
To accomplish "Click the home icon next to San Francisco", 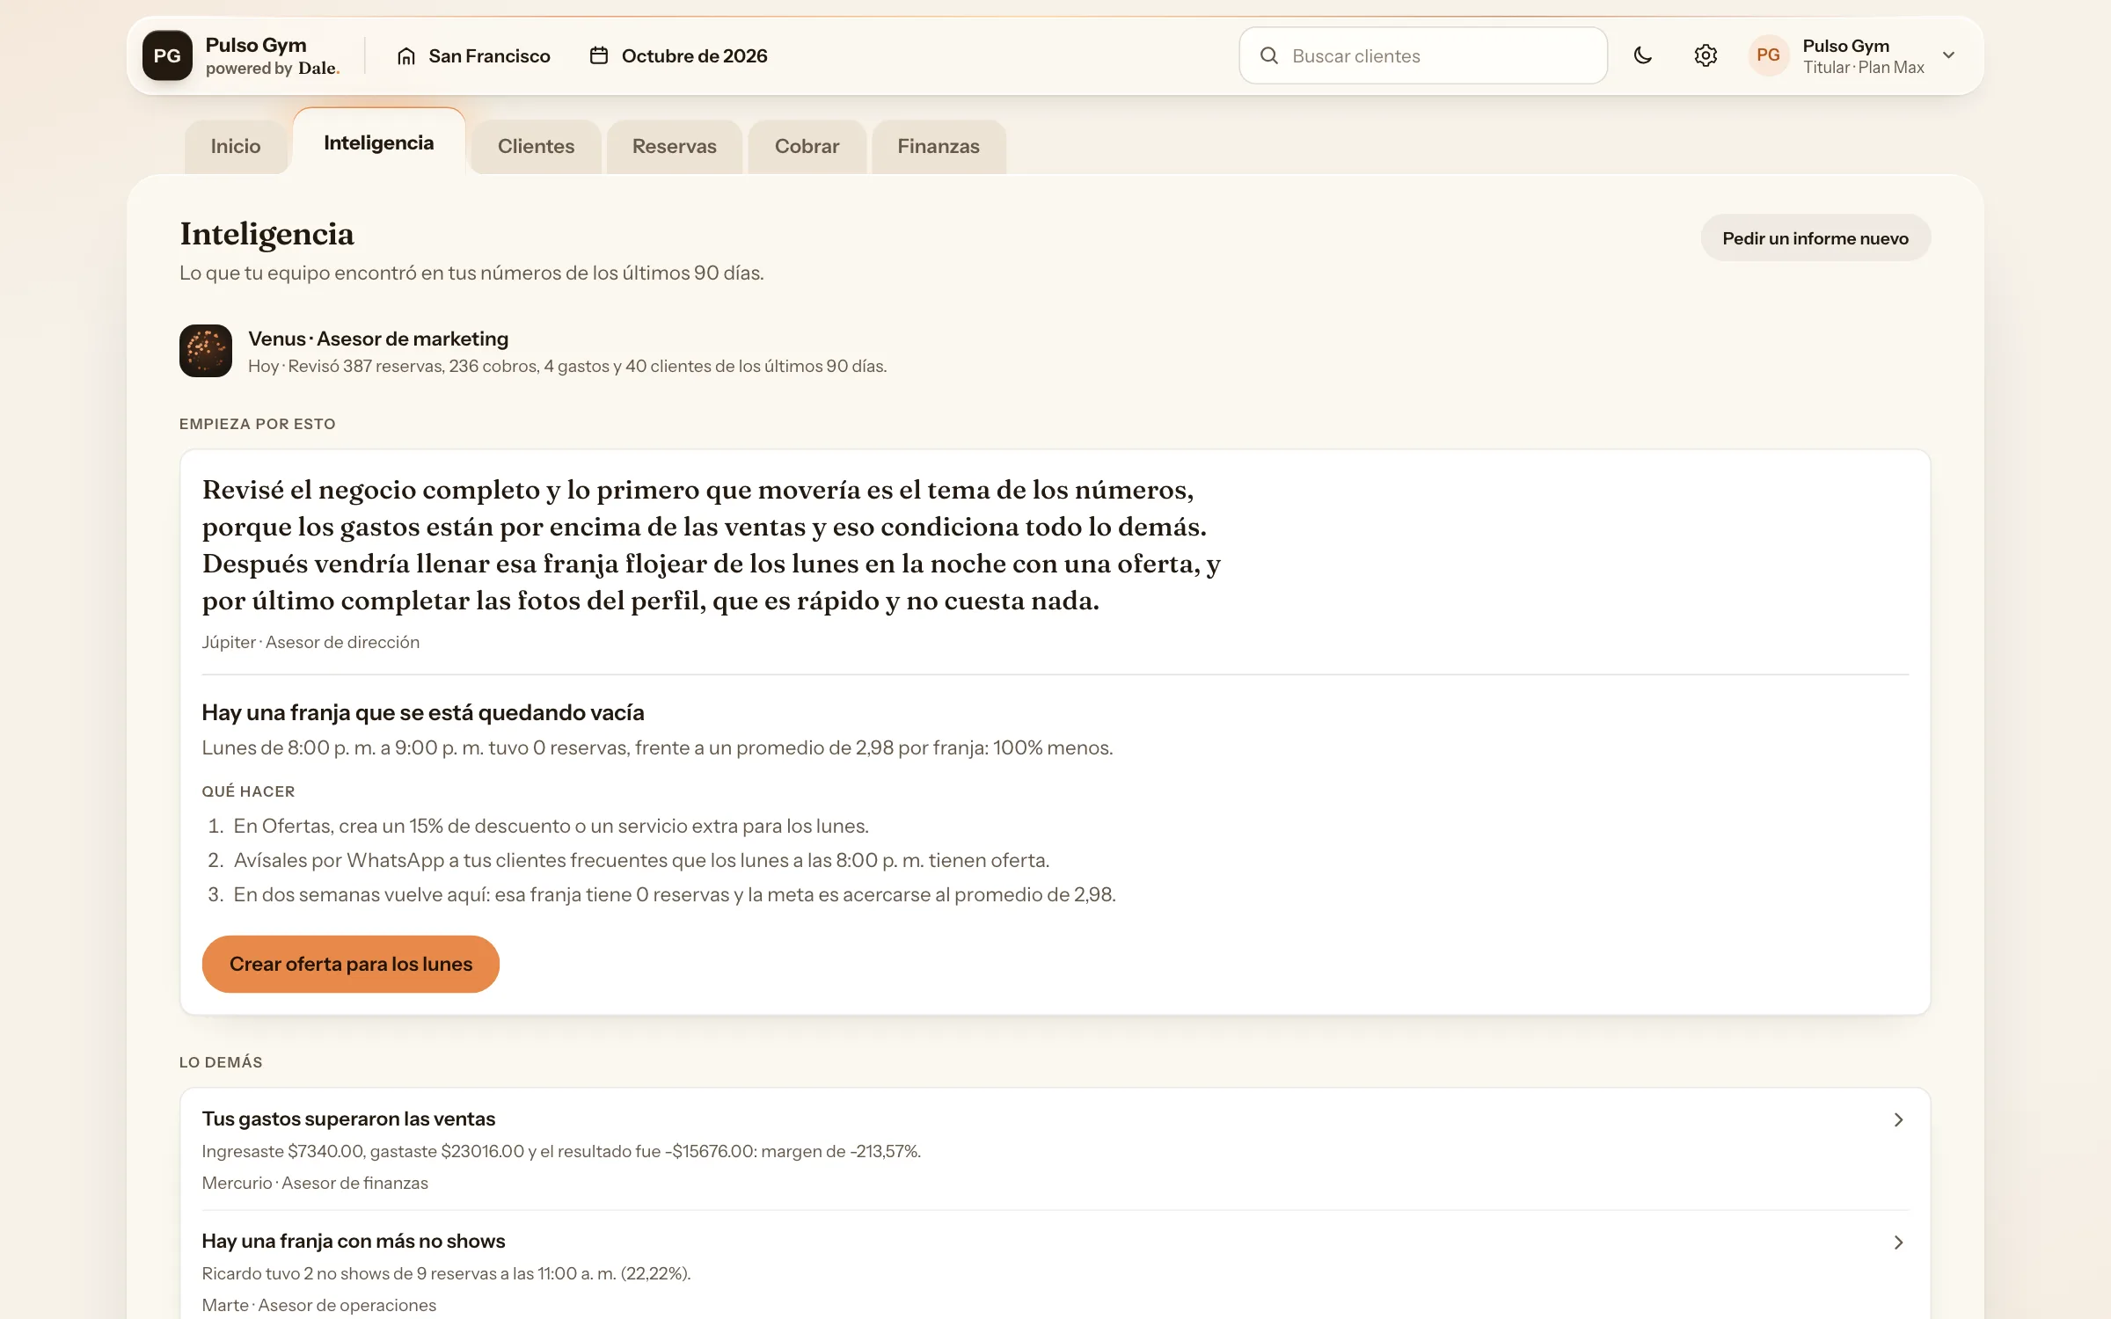I will [405, 55].
